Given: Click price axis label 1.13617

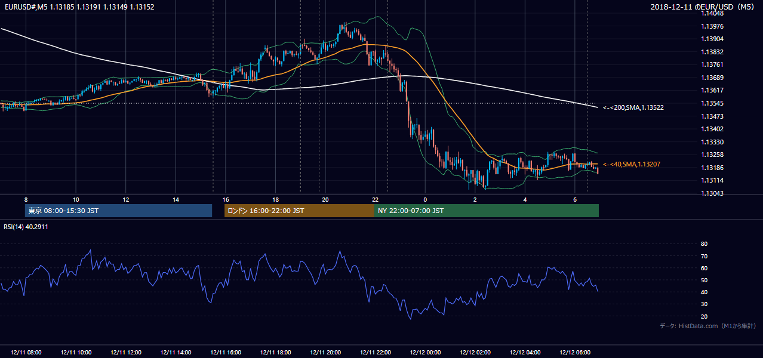Looking at the screenshot, I should click(x=712, y=90).
